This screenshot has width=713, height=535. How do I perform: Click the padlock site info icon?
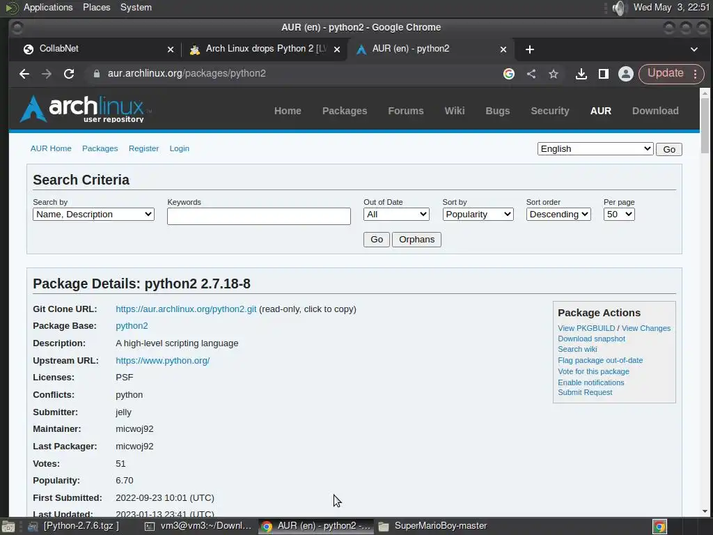coord(96,74)
